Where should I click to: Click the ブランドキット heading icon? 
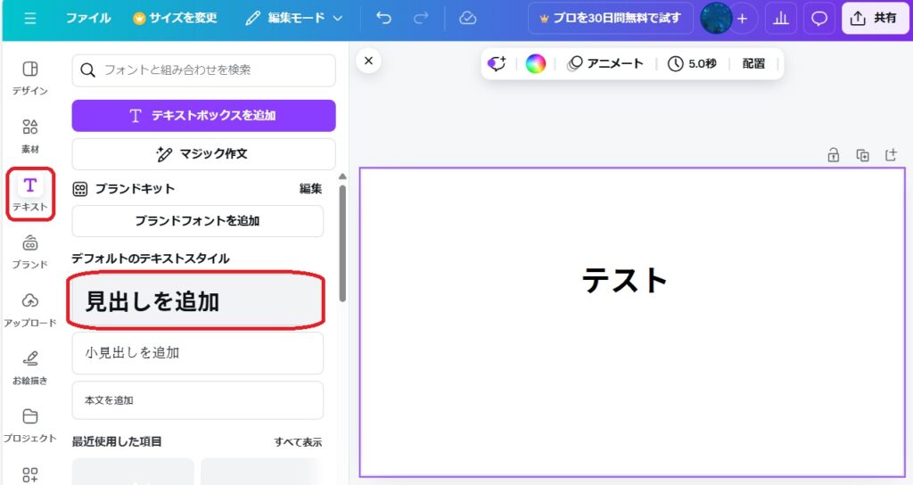79,189
